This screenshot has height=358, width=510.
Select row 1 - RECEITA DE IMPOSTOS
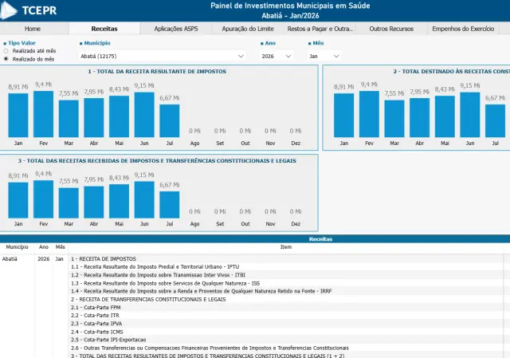point(286,259)
